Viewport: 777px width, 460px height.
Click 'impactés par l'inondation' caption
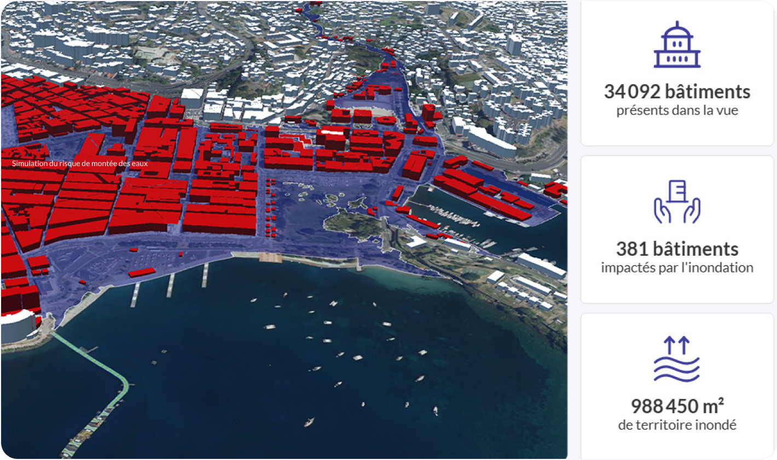(x=677, y=268)
